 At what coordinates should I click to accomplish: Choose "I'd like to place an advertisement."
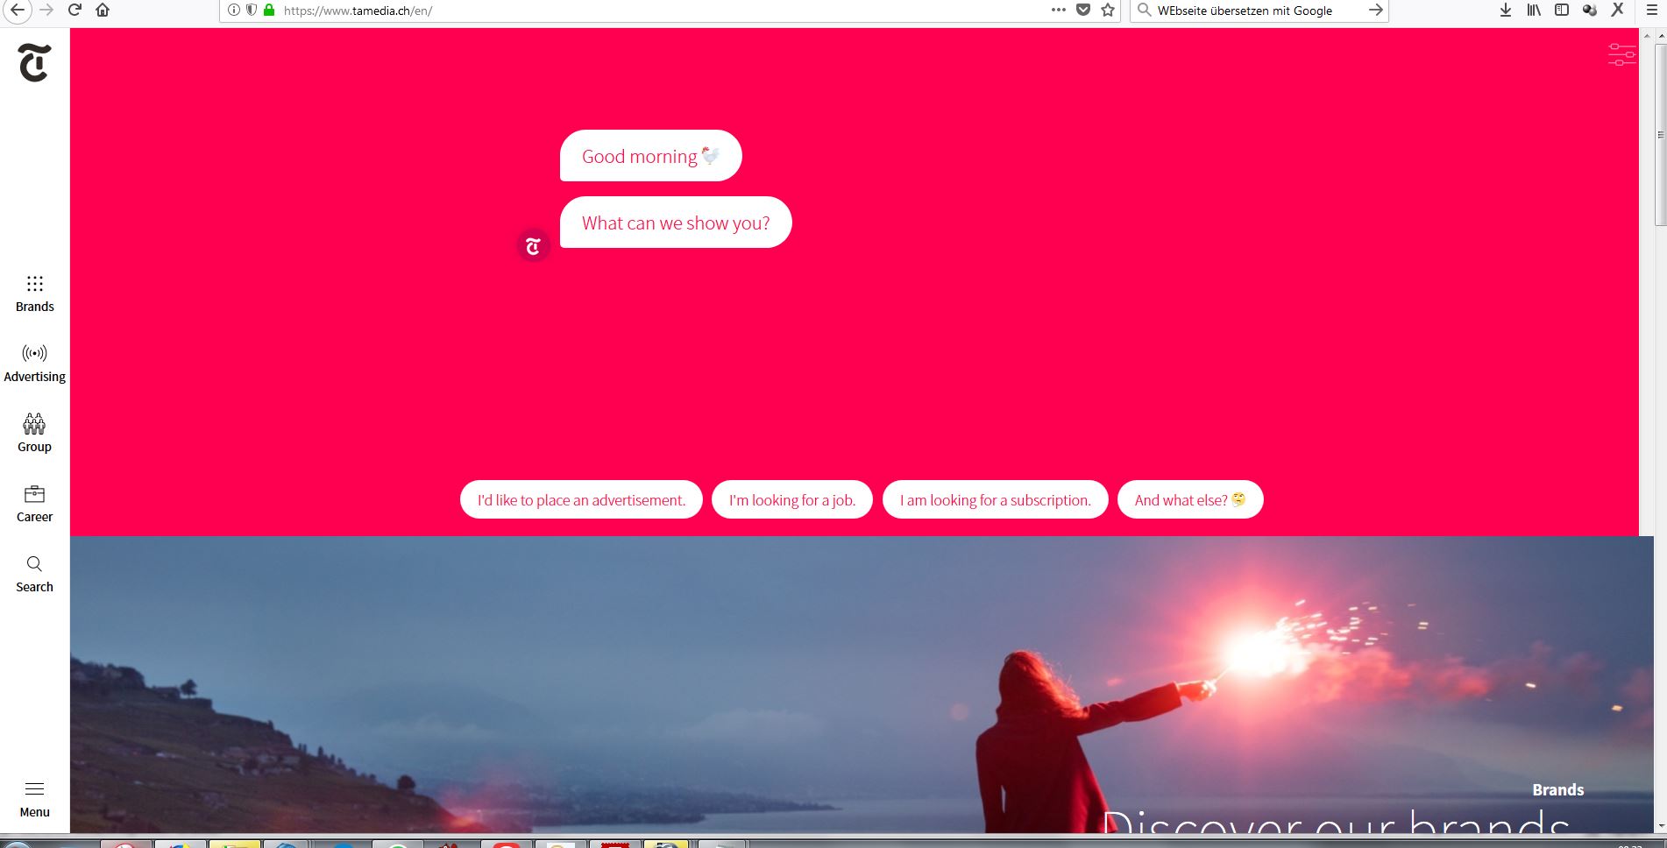click(x=581, y=499)
